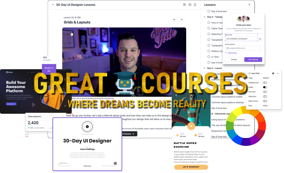Enable the Leading icon toggle
The image size is (284, 173).
[x=265, y=83]
